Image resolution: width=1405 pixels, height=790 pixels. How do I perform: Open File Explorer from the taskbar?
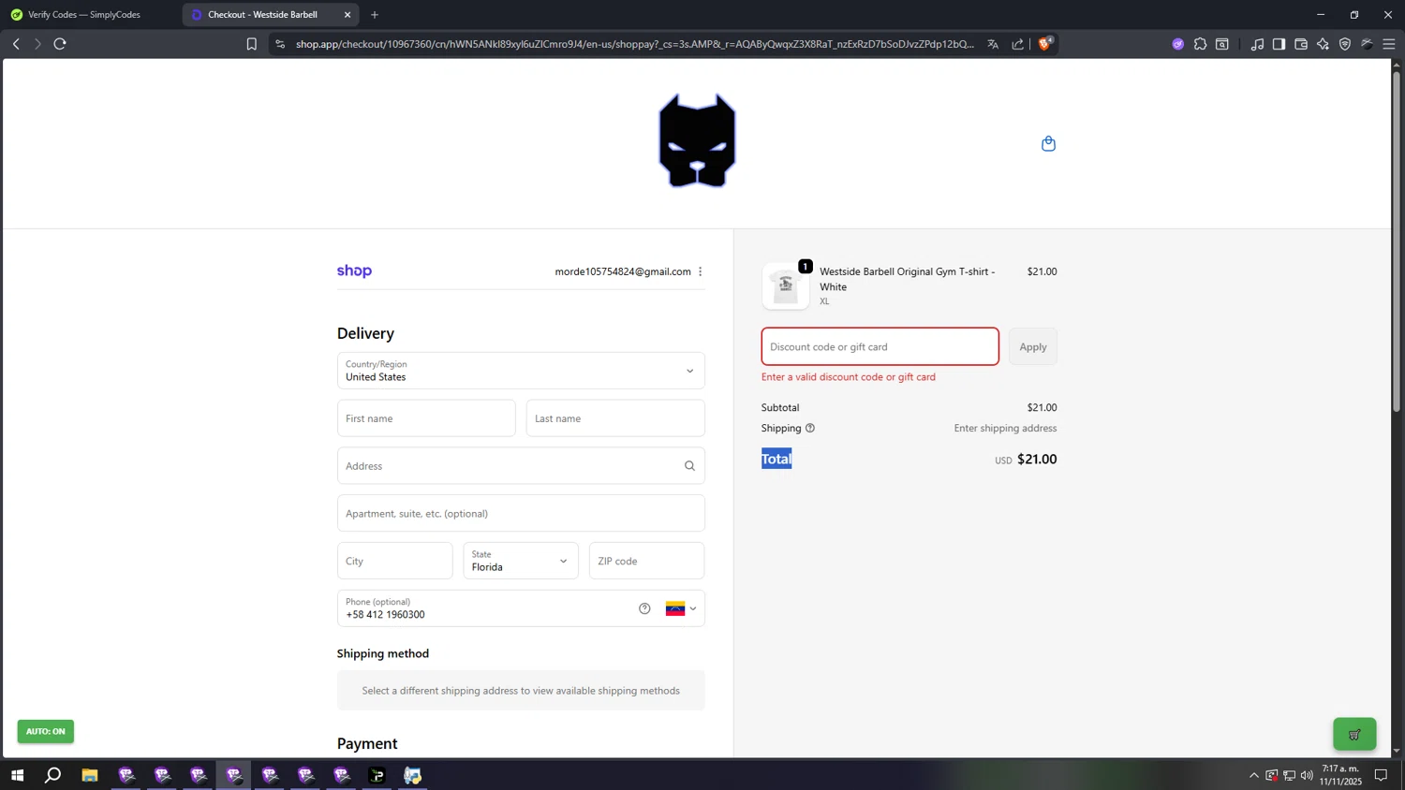pos(90,775)
